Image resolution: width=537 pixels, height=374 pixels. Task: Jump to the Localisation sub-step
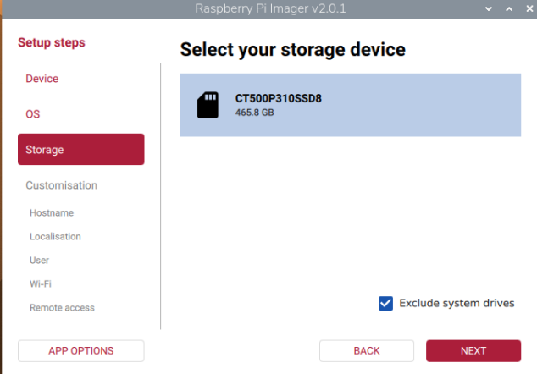click(55, 236)
